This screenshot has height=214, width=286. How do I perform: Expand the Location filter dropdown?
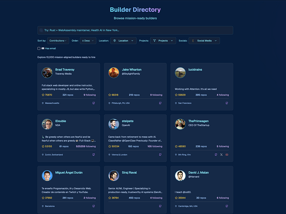(123, 41)
